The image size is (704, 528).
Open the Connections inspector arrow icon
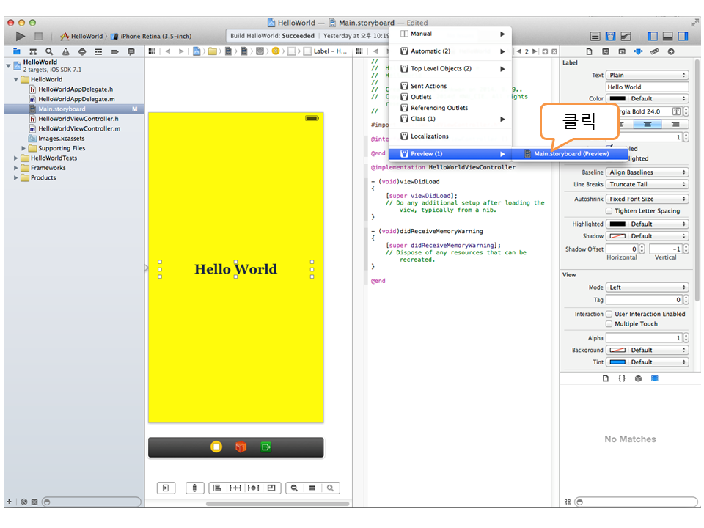(670, 51)
